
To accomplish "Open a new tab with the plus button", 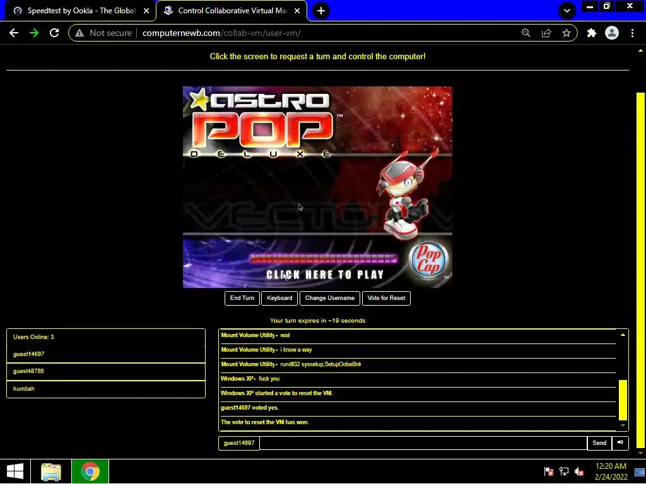I will point(321,11).
